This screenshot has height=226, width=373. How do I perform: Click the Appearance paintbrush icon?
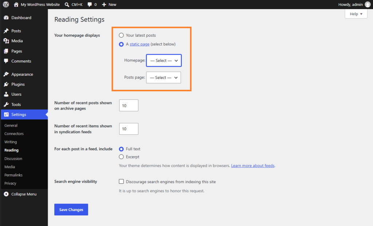point(6,74)
